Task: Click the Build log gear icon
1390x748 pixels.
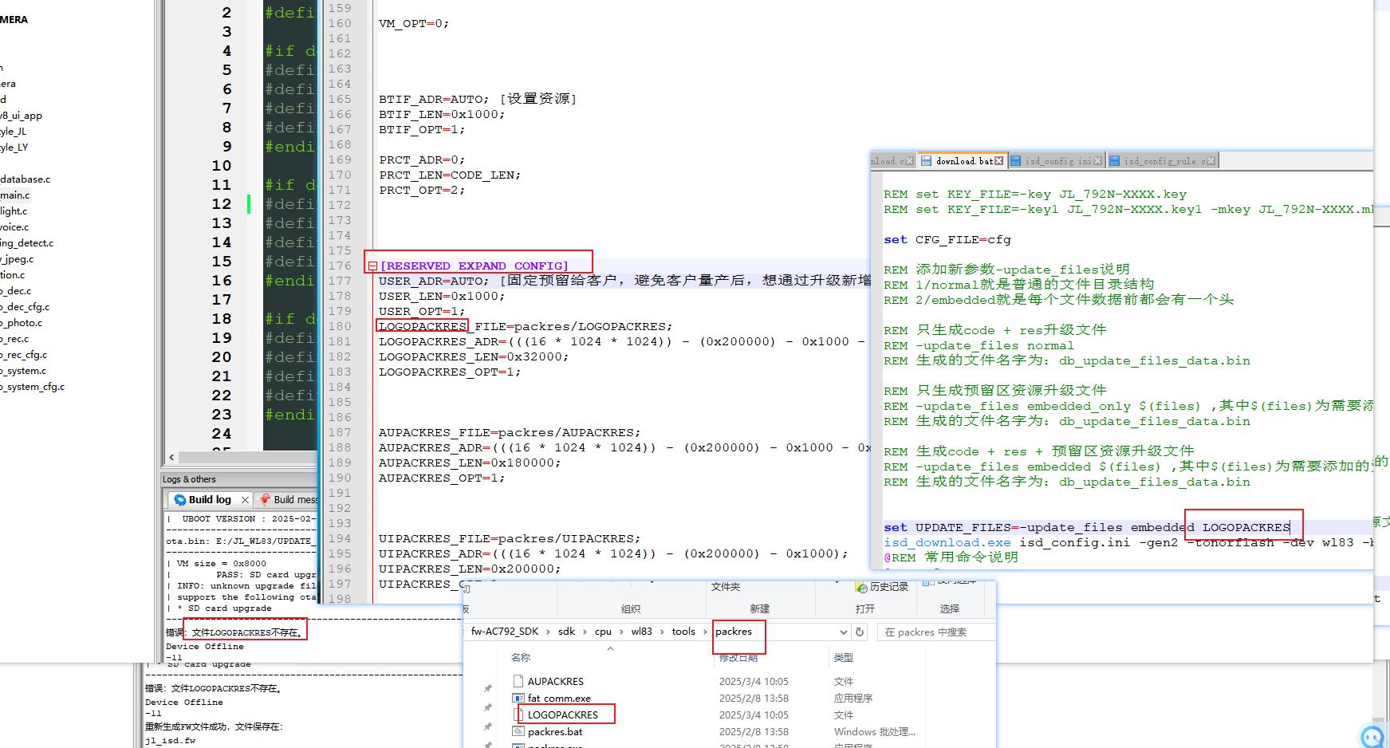Action: [x=180, y=500]
